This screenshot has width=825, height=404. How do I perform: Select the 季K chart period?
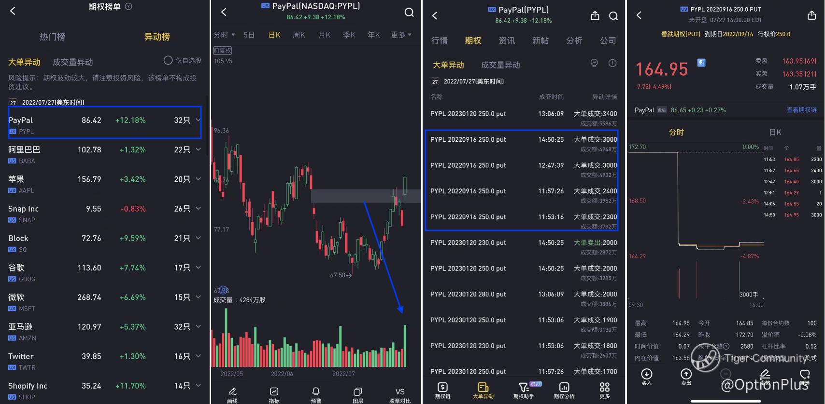pyautogui.click(x=349, y=35)
